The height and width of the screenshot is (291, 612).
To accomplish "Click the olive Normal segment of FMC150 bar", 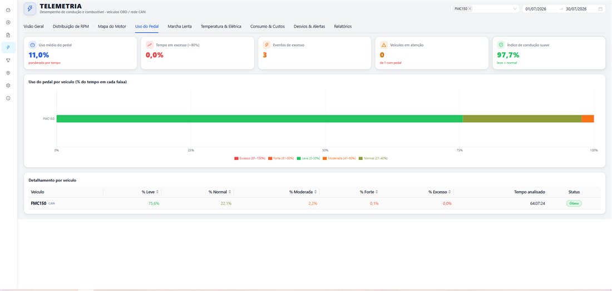I will pyautogui.click(x=522, y=119).
